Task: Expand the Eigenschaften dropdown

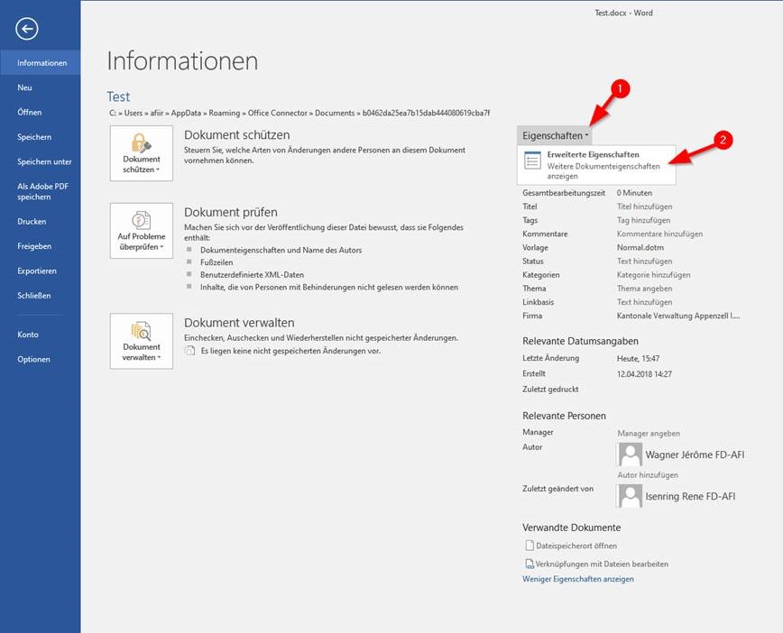Action: pos(555,135)
